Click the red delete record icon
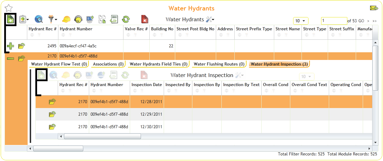 coord(144,20)
